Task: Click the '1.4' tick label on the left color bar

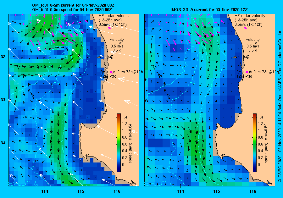Action: (x=125, y=117)
